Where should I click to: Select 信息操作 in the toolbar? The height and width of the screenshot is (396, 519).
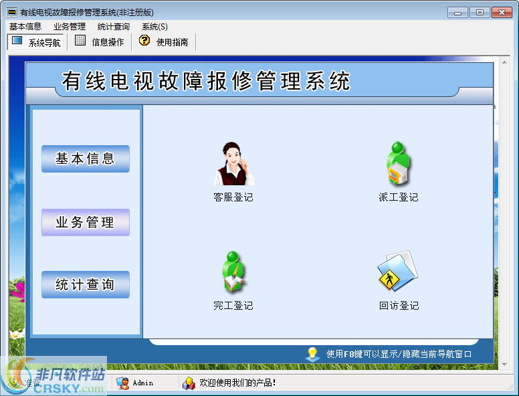pyautogui.click(x=100, y=42)
